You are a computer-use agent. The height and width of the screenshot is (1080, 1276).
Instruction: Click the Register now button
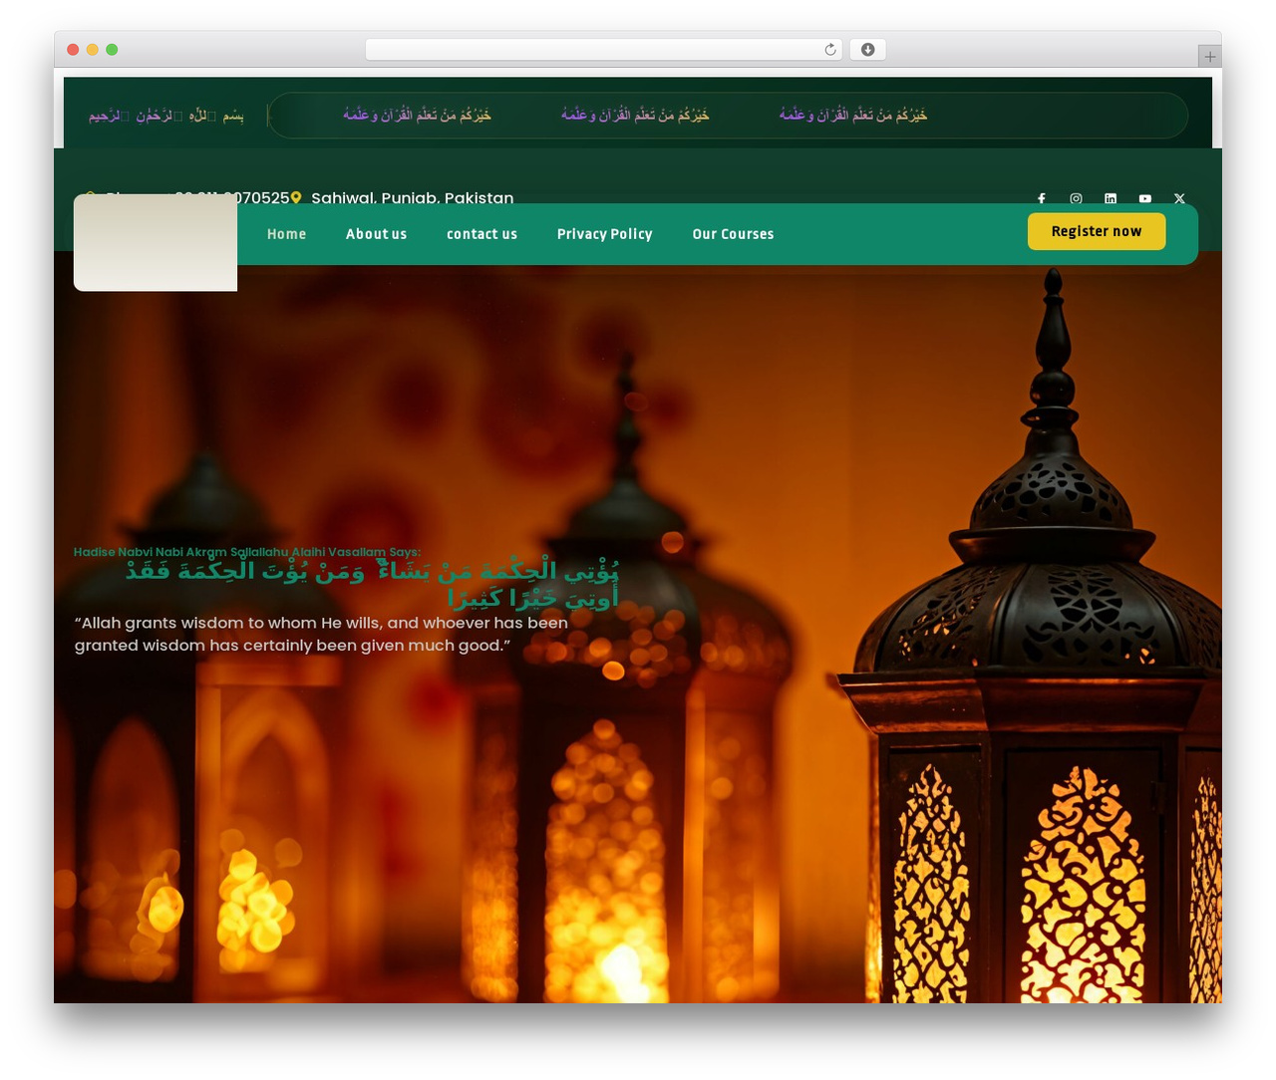click(1097, 231)
